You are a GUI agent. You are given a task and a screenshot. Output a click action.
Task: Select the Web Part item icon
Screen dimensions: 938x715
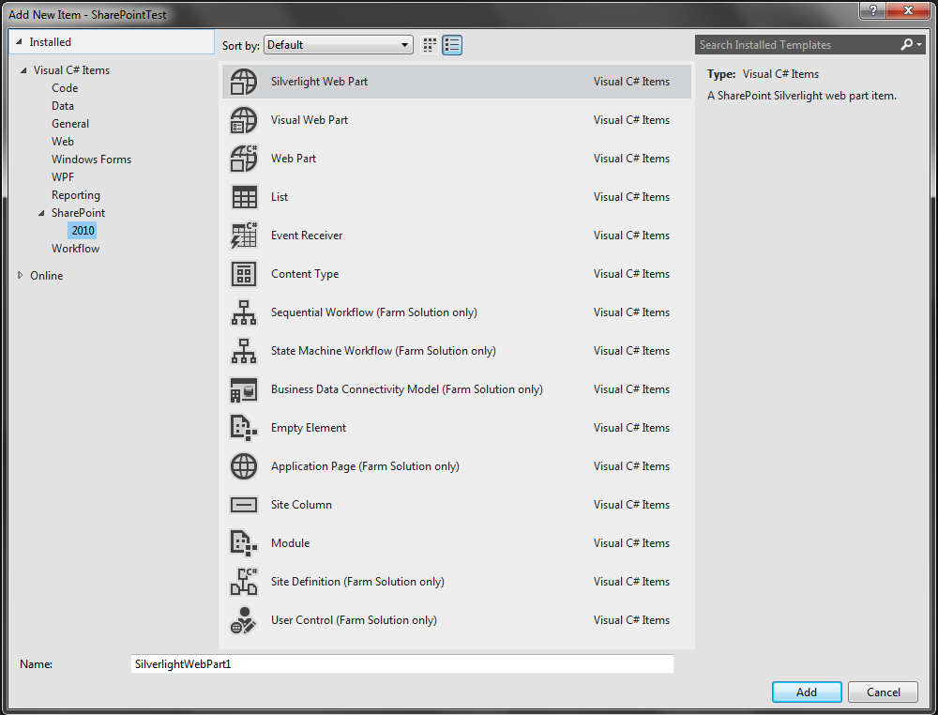(x=243, y=159)
